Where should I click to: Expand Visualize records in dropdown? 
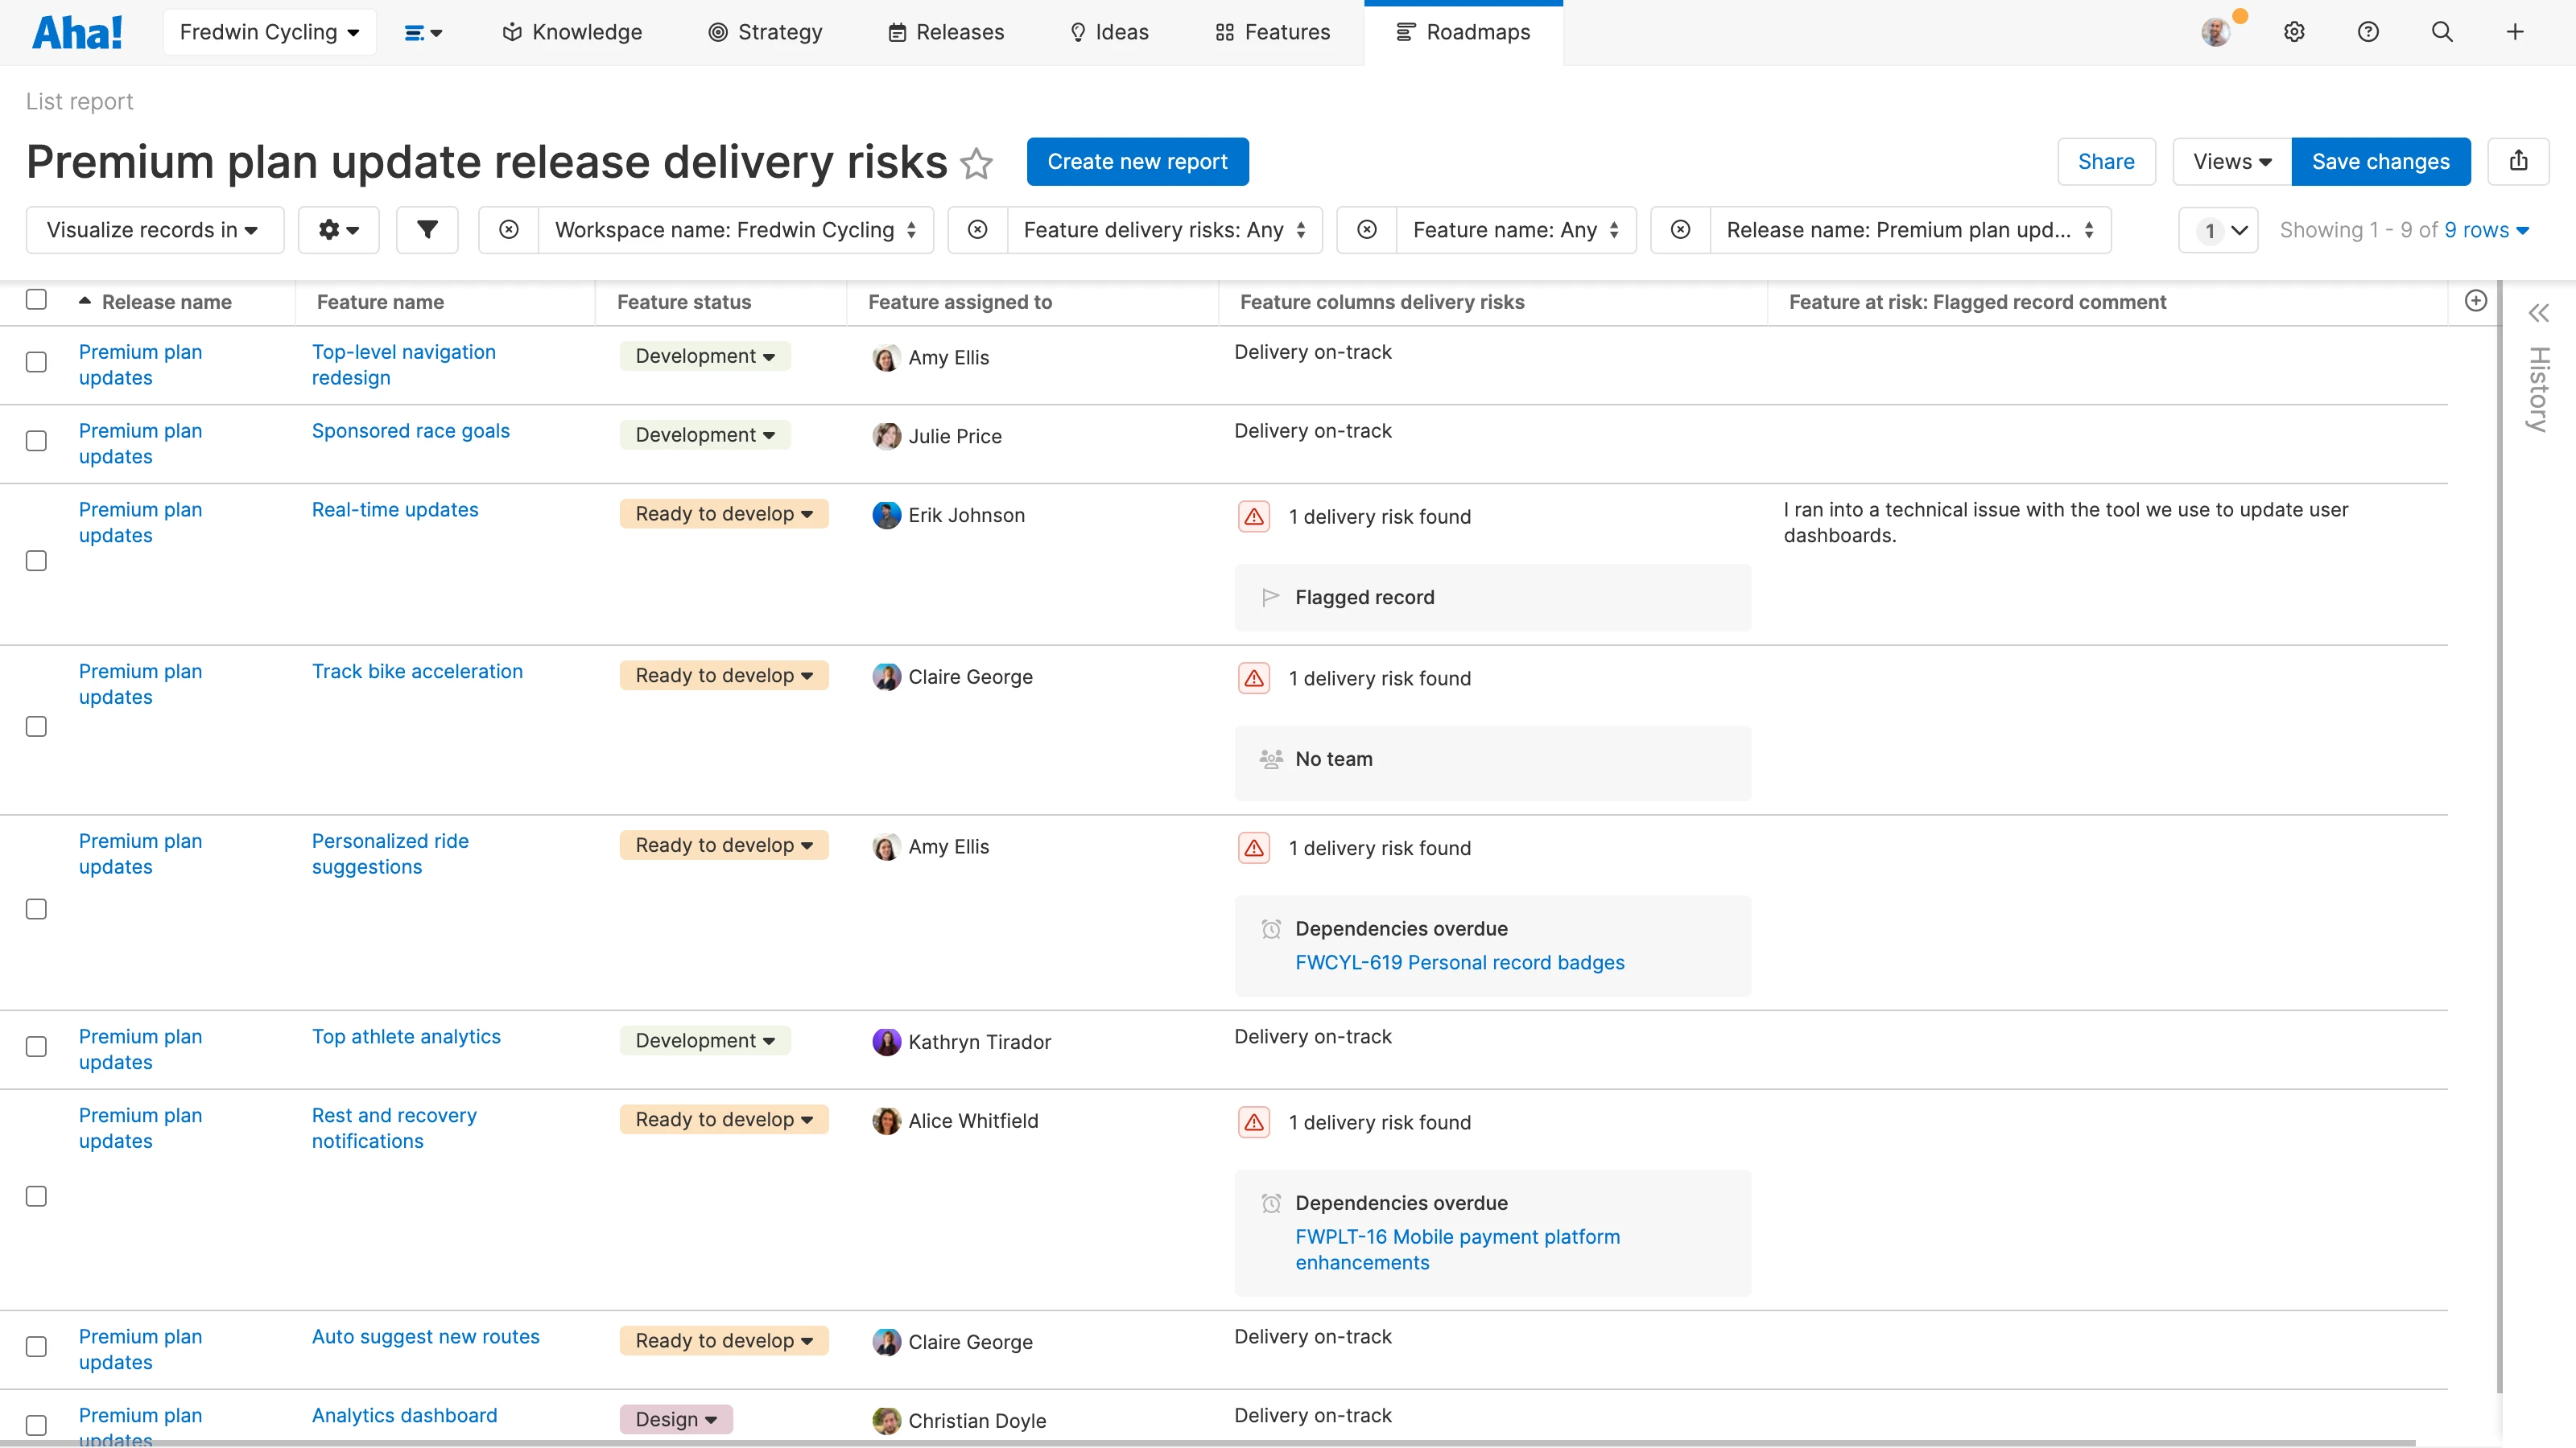tap(154, 230)
